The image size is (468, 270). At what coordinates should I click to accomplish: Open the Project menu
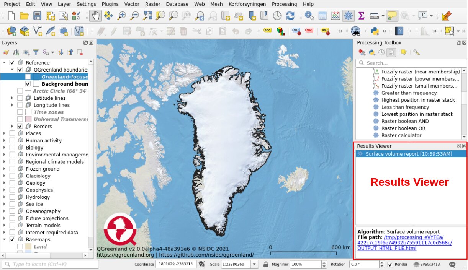point(12,4)
